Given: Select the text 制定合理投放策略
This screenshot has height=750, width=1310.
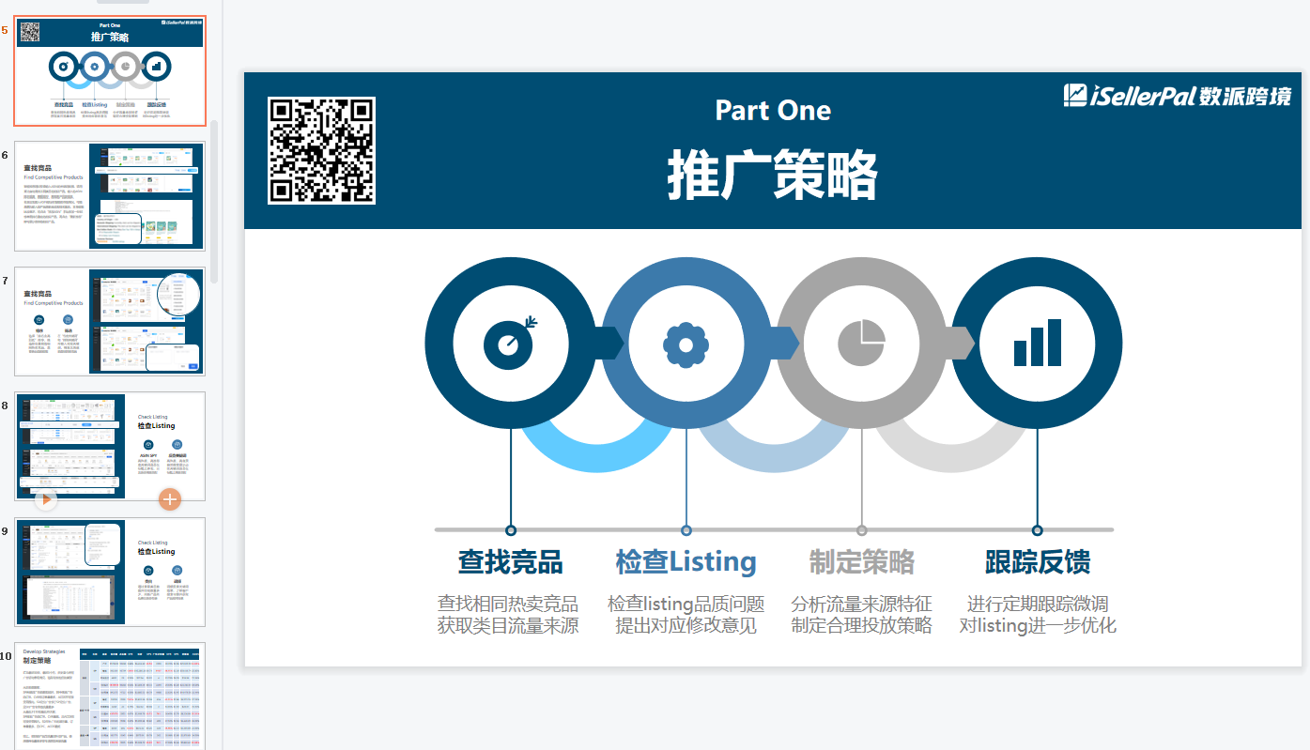Looking at the screenshot, I should click(x=861, y=625).
